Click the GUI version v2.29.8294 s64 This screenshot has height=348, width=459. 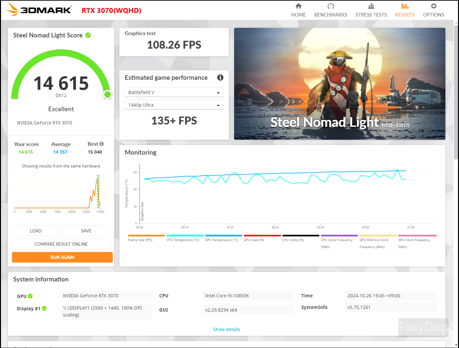[248, 310]
